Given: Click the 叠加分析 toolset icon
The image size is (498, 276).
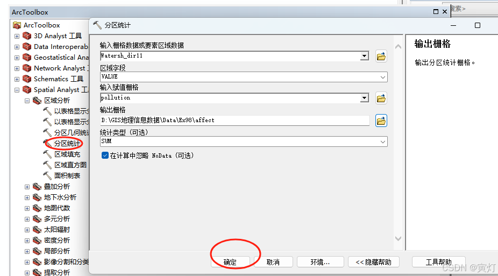Looking at the screenshot, I should (37, 187).
